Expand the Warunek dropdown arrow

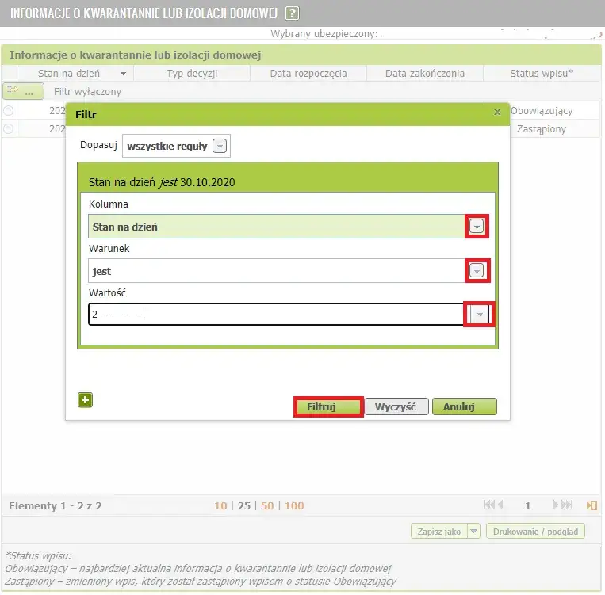(x=476, y=271)
